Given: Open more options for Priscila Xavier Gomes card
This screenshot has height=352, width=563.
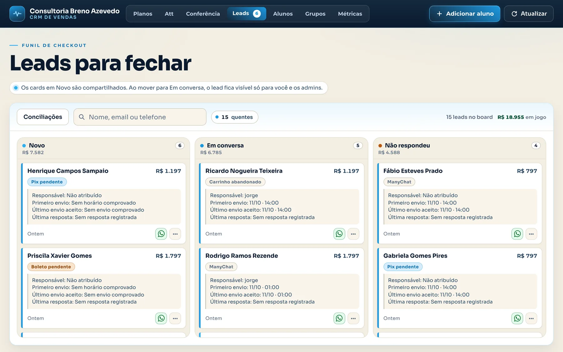Looking at the screenshot, I should (175, 318).
